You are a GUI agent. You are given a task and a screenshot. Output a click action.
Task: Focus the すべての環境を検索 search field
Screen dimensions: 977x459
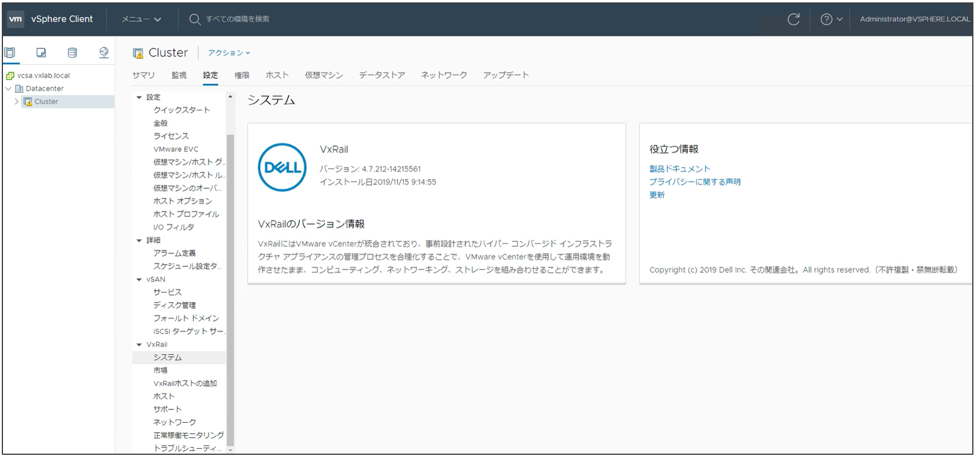tap(238, 19)
